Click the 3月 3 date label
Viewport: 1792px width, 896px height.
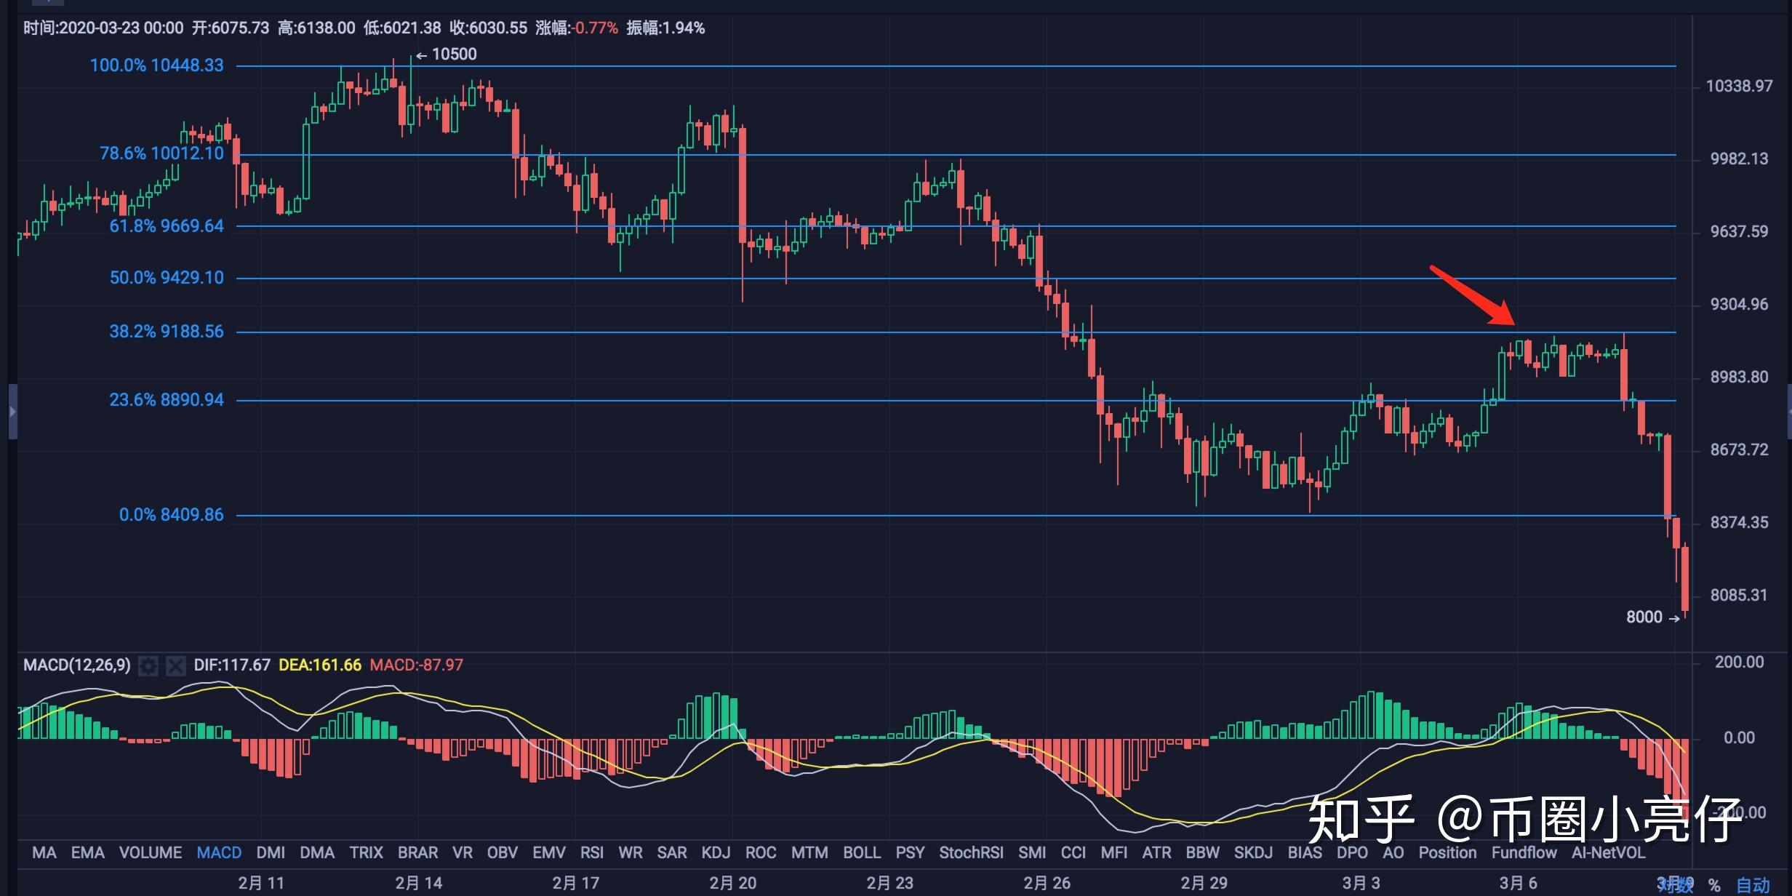[x=1361, y=884]
